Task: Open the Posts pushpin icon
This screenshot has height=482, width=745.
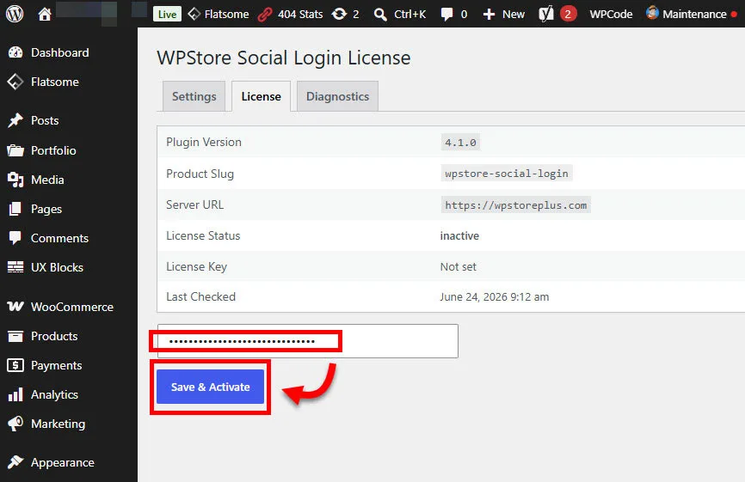Action: coord(15,120)
